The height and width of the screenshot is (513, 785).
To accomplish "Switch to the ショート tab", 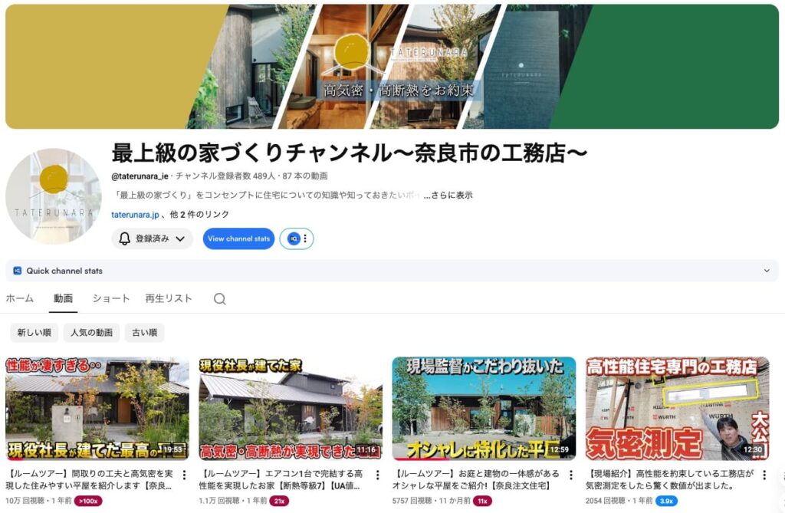I will coord(110,298).
